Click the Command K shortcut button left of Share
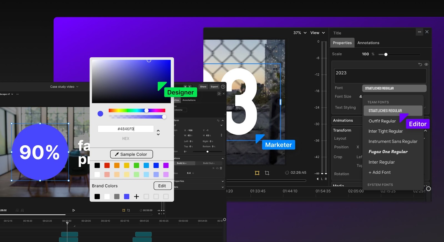The width and height of the screenshot is (444, 242). (x=188, y=87)
